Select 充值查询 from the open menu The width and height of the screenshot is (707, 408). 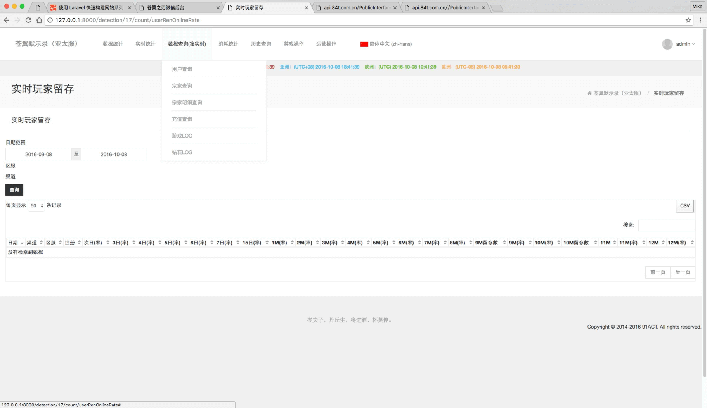(182, 119)
